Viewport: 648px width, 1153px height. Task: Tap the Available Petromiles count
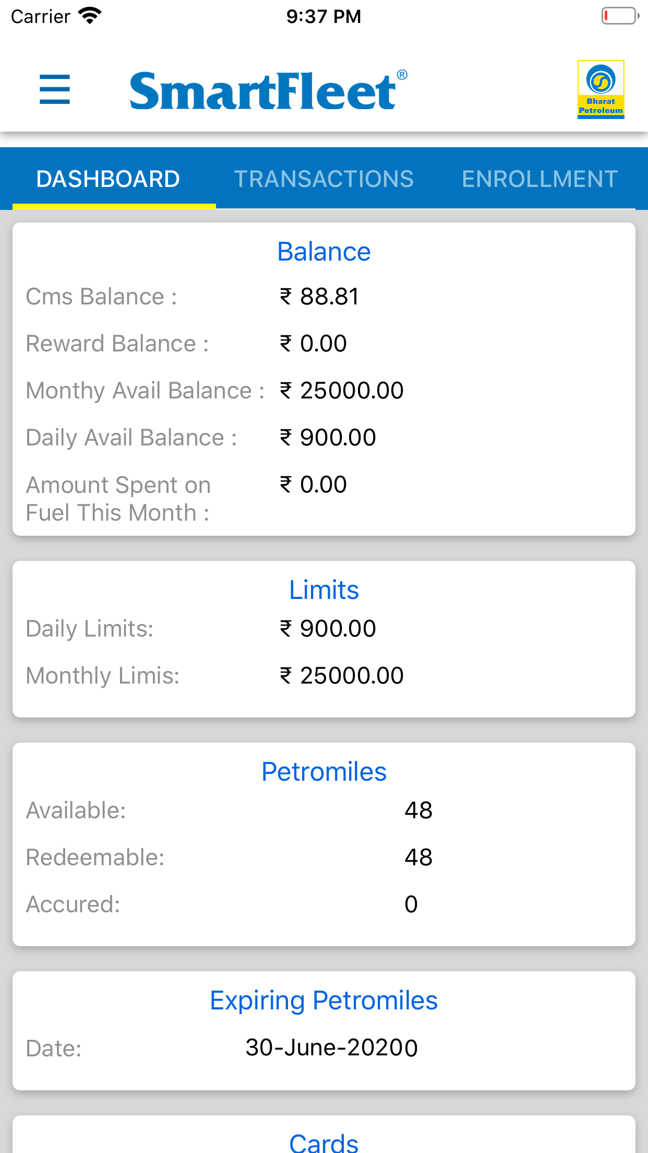pos(418,810)
